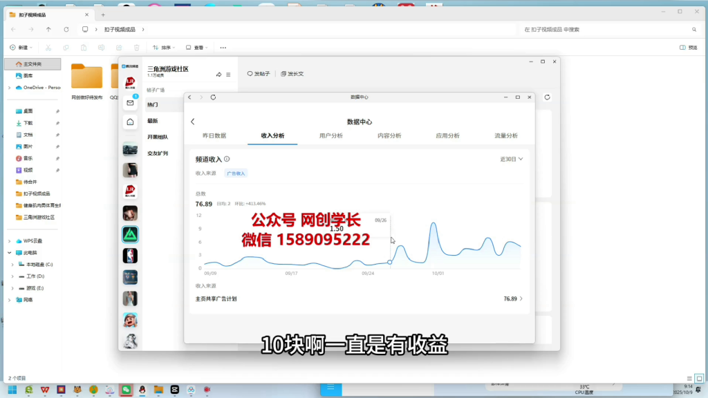Click the 发帖子 post button
The width and height of the screenshot is (708, 398).
259,73
